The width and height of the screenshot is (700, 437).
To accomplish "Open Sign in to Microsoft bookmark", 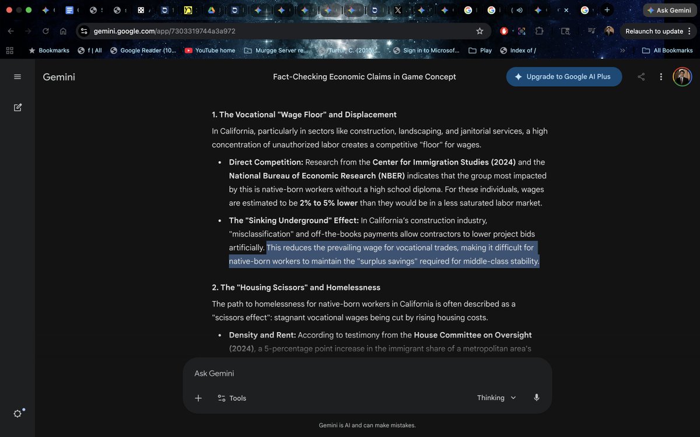I will click(x=426, y=51).
